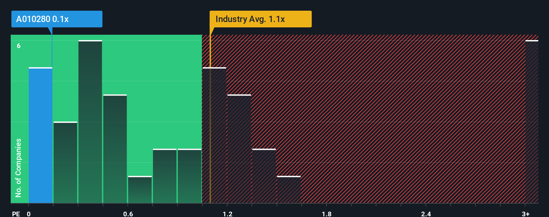This screenshot has height=217, width=549.
Task: Click the No. of Companies axis title
Action: [18, 168]
